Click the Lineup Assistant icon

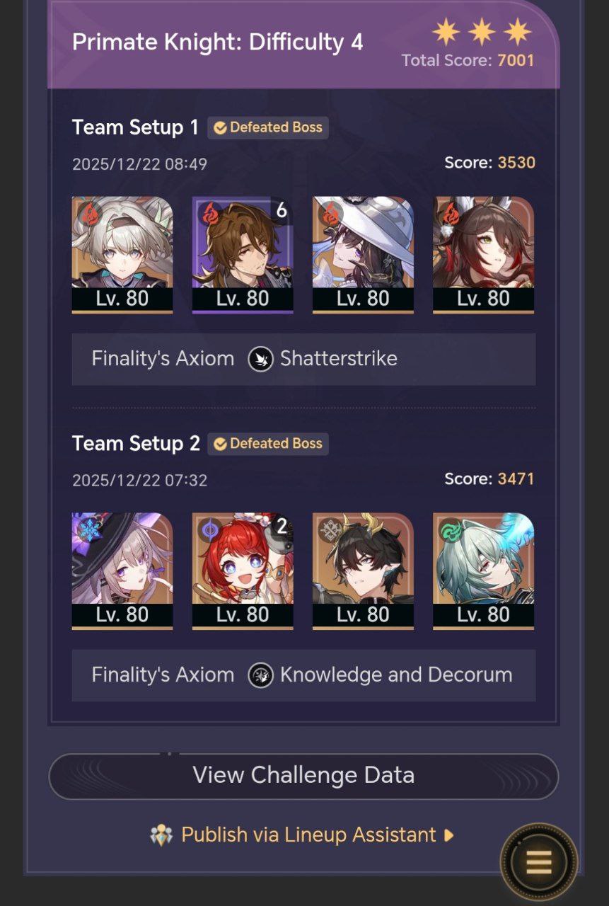tap(162, 835)
